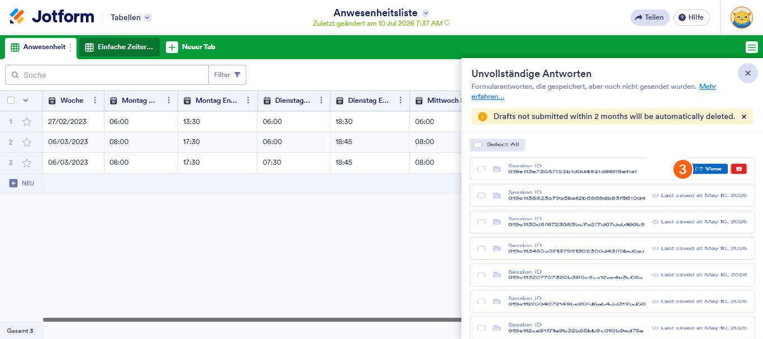Click the Teilen button
Viewport: 763px width, 339px height.
click(x=649, y=17)
